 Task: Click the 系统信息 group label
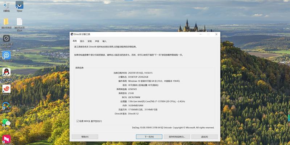(x=79, y=68)
